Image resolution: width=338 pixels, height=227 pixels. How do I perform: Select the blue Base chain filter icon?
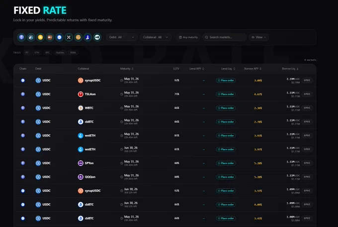pos(59,37)
